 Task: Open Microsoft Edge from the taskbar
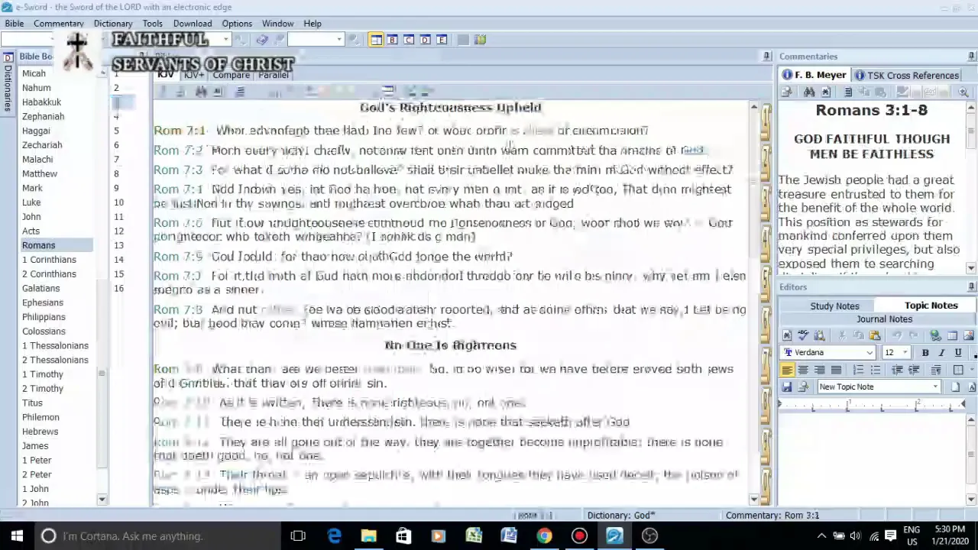(x=334, y=535)
